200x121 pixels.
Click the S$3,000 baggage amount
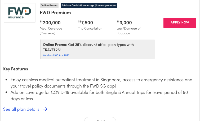(x=124, y=23)
